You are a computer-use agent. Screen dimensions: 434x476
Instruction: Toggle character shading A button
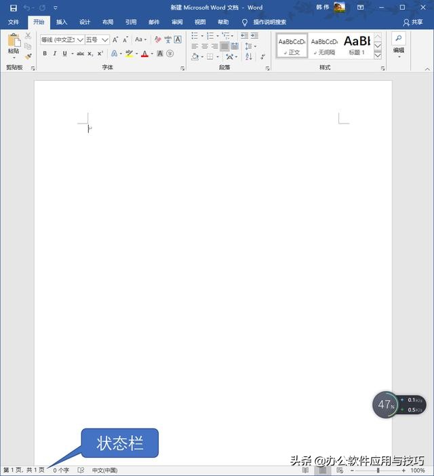160,54
